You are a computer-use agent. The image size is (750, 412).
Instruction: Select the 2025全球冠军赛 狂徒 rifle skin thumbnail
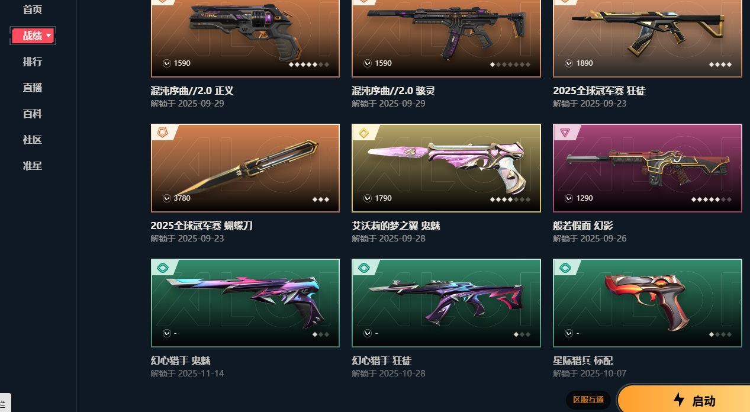click(x=648, y=38)
